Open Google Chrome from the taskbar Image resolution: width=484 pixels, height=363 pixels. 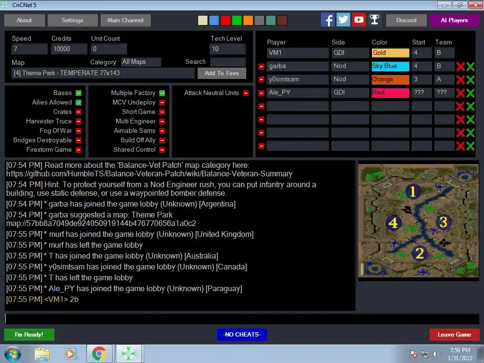(x=99, y=354)
